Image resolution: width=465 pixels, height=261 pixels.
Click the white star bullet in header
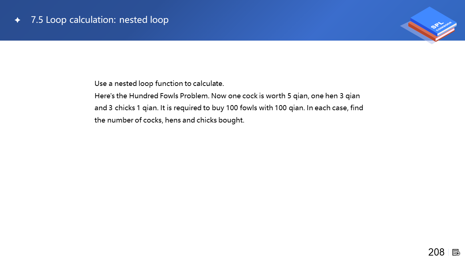(17, 20)
